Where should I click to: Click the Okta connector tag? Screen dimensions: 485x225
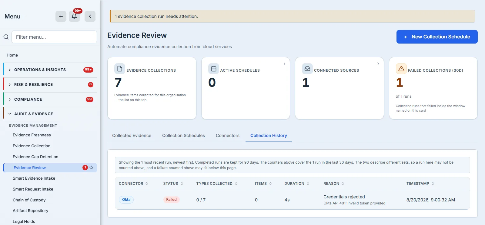click(x=126, y=200)
